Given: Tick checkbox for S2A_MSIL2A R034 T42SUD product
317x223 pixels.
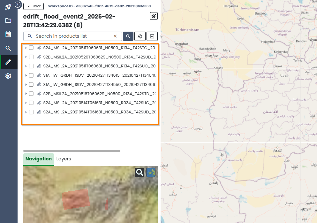Looking at the screenshot, I should point(31,112).
